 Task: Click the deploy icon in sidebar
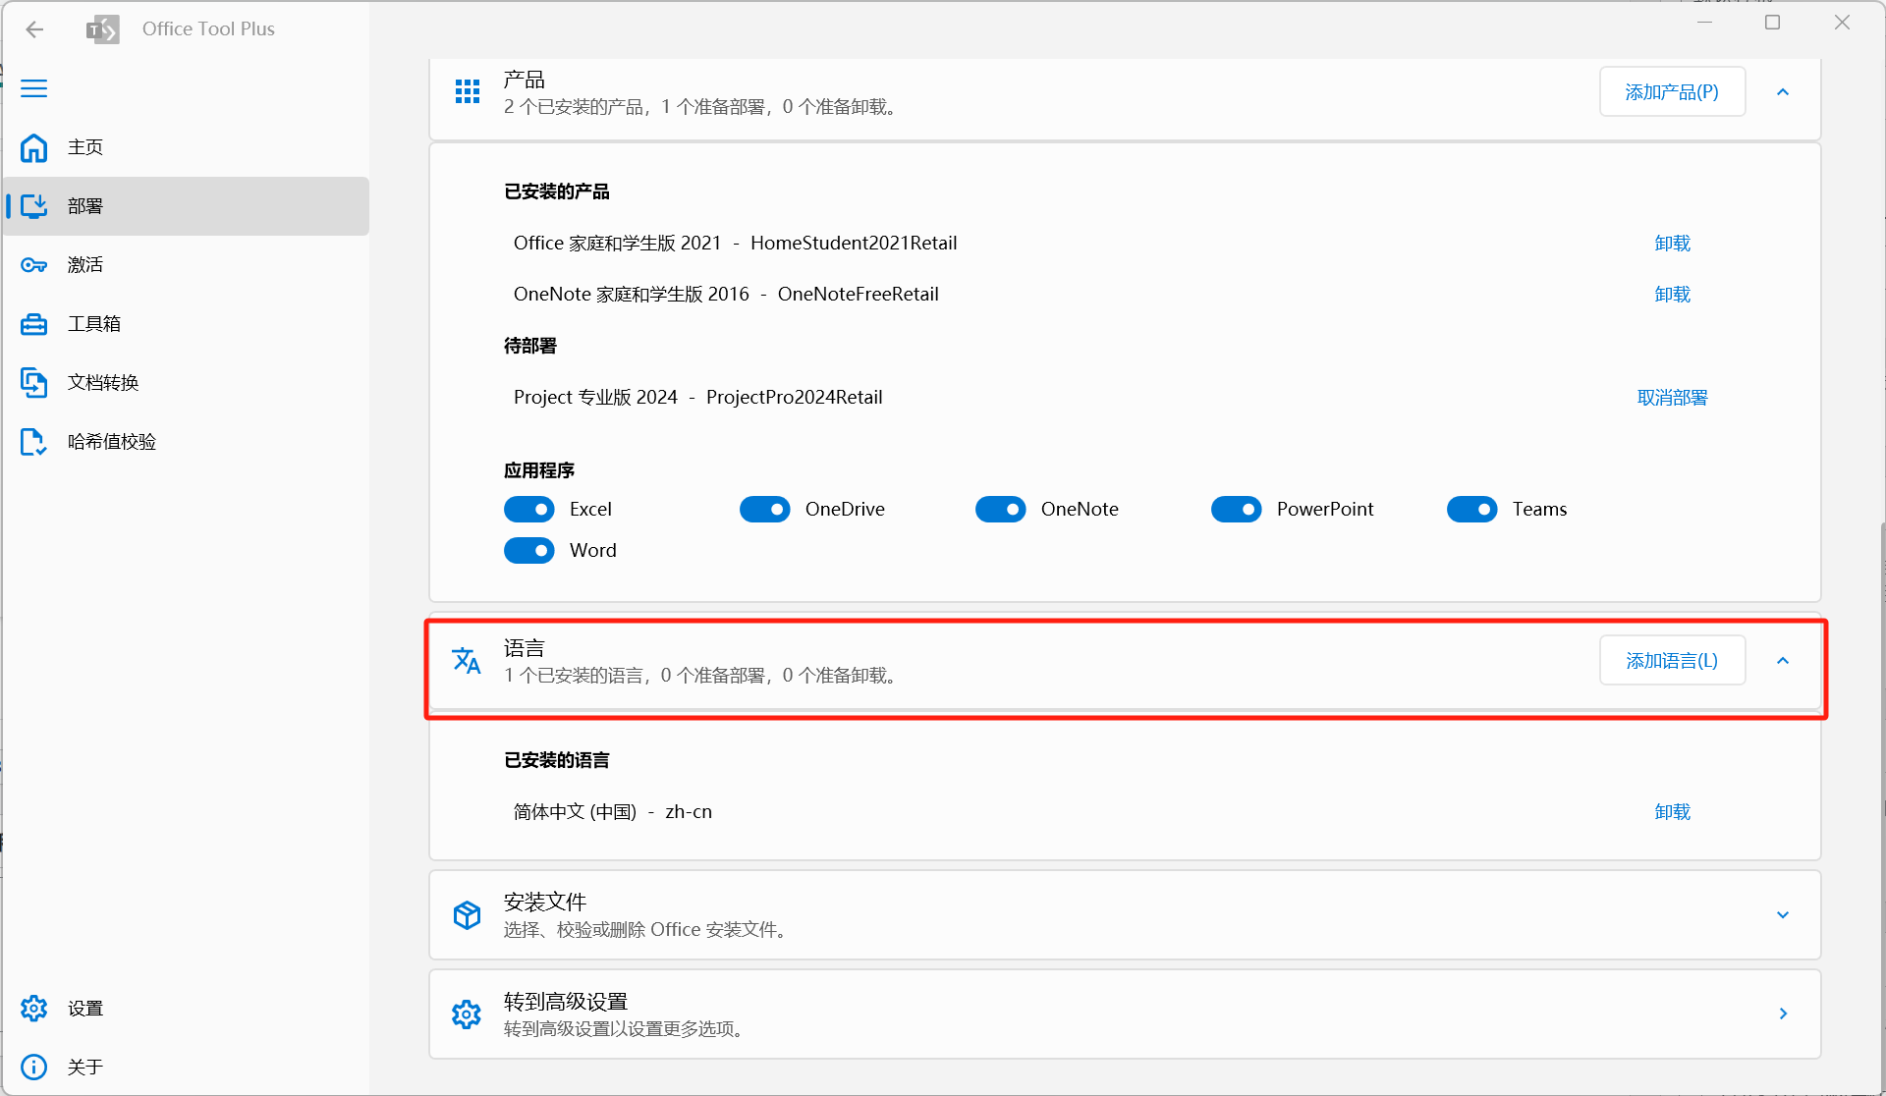click(x=34, y=206)
